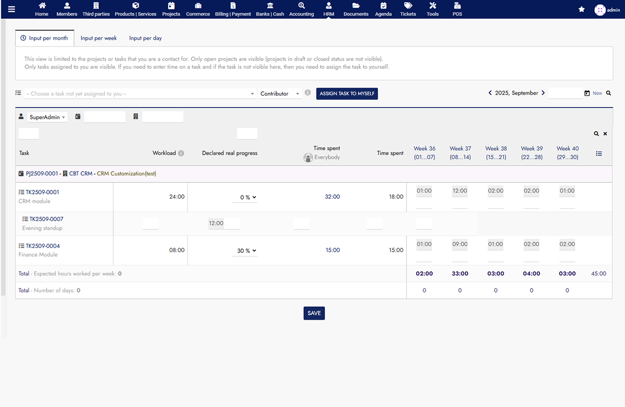Clear filters with the X icon
The image size is (625, 407).
click(605, 134)
